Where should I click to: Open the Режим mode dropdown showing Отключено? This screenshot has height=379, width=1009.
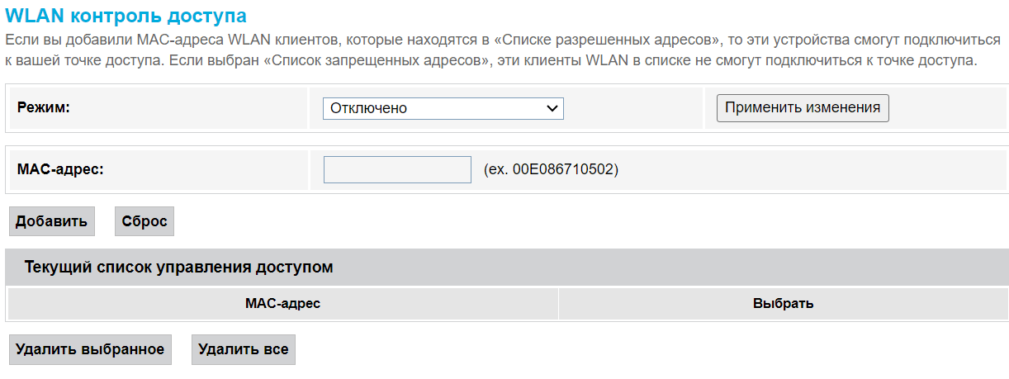443,108
